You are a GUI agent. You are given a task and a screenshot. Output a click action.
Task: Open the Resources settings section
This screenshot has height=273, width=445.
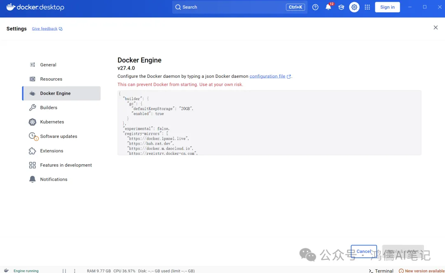[61, 79]
